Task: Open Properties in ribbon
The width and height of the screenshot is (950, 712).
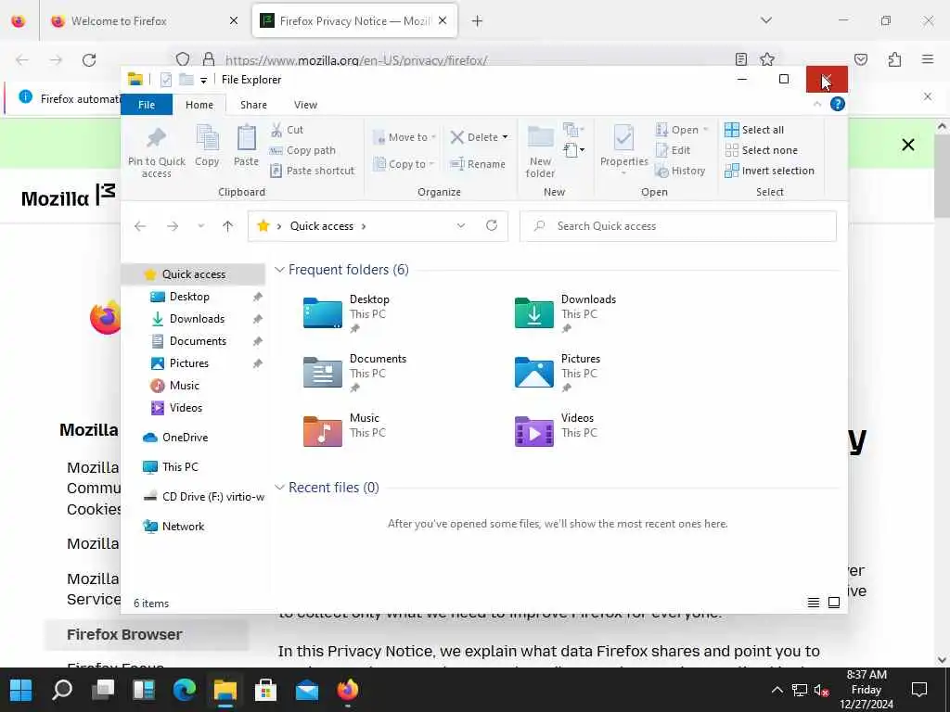Action: tap(623, 148)
